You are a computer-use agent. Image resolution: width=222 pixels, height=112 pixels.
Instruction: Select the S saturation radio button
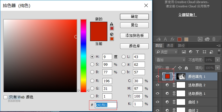tap(92, 64)
